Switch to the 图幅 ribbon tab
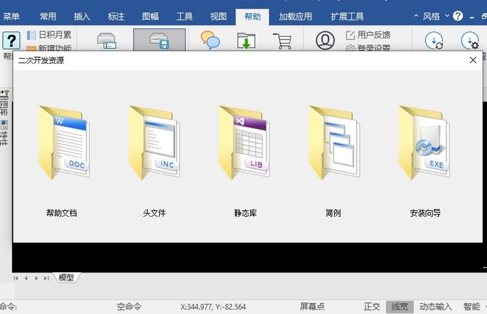The width and height of the screenshot is (487, 314). pyautogui.click(x=150, y=16)
